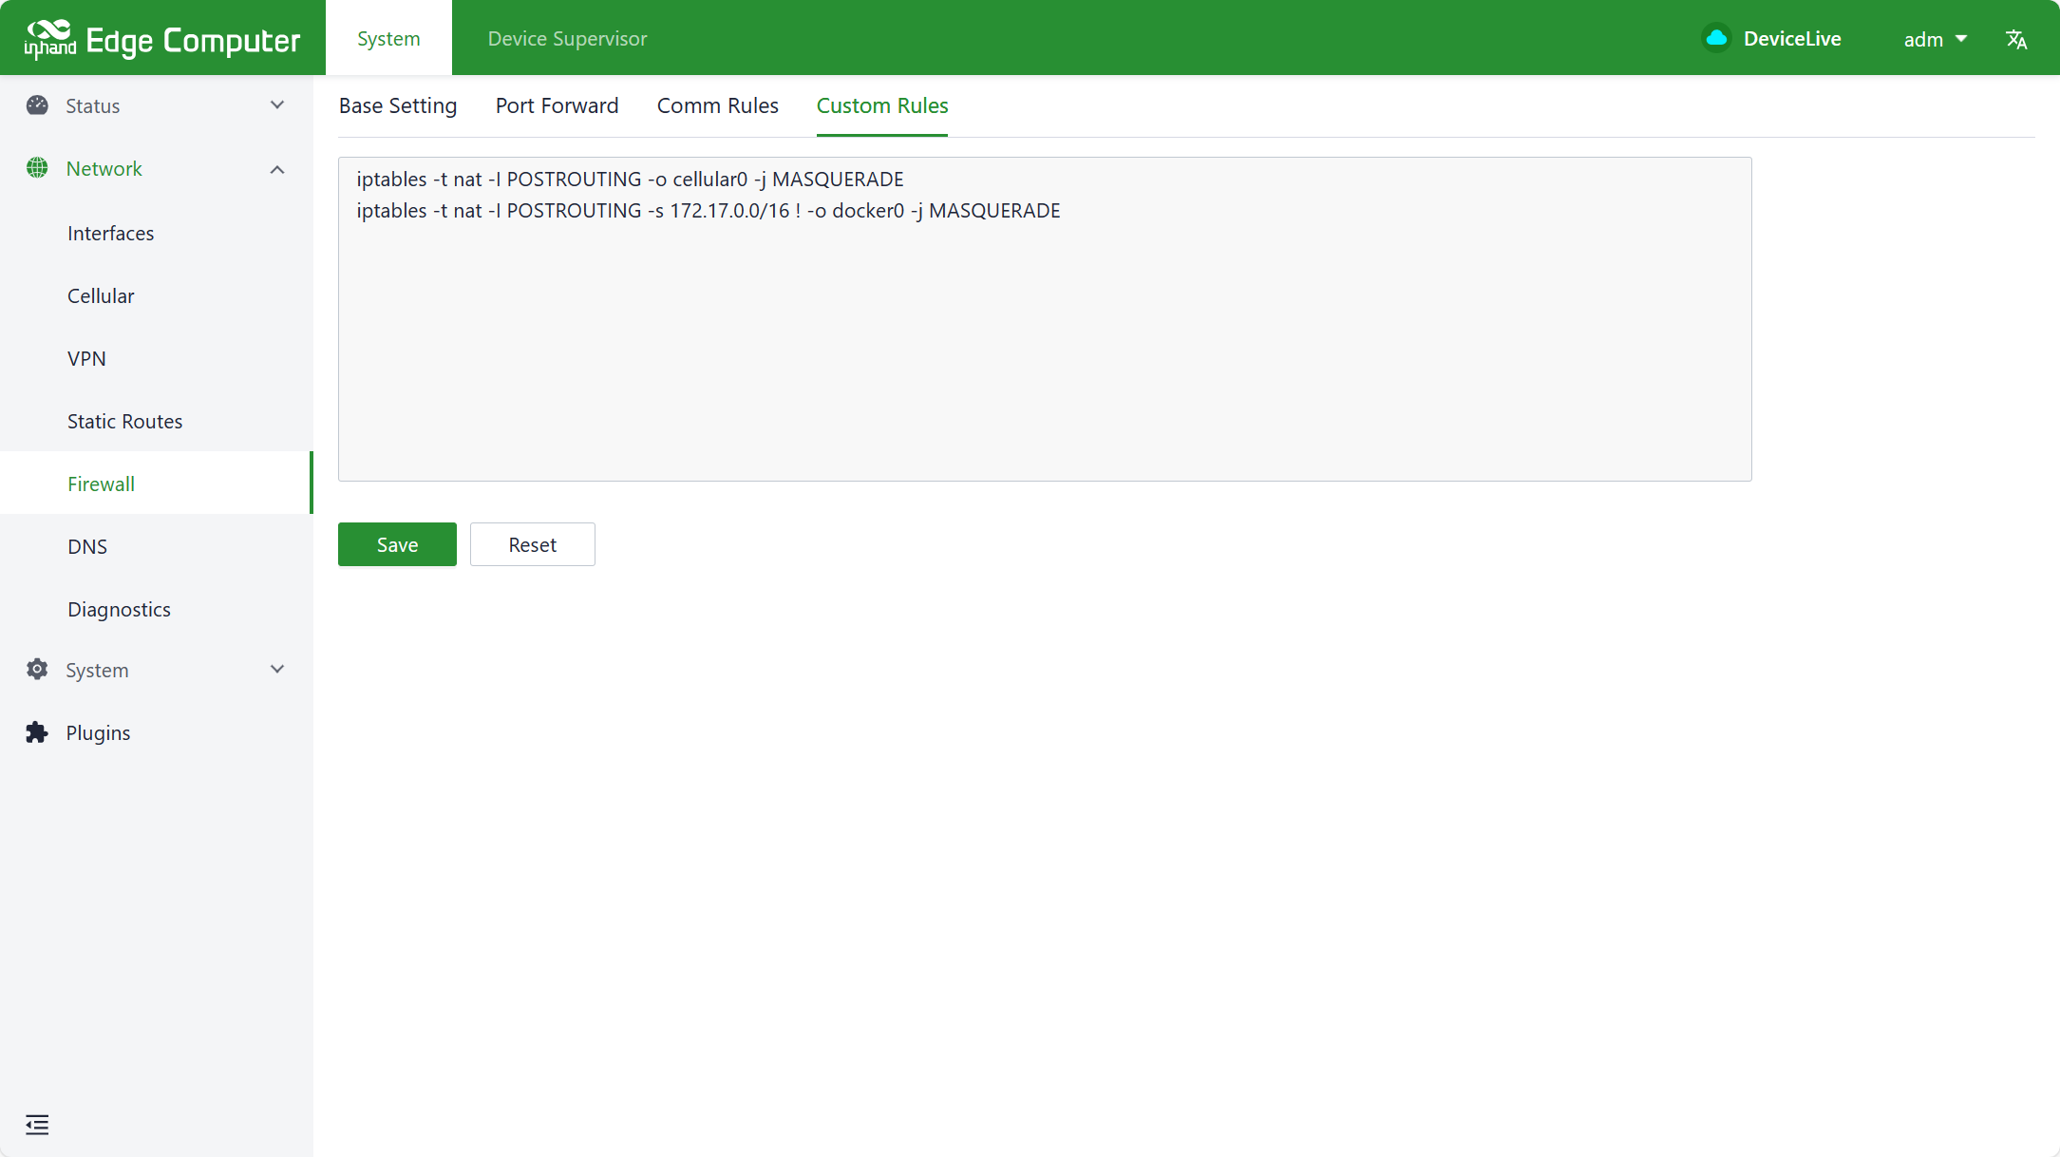Open the Device Supervisor top tab

pos(567,38)
